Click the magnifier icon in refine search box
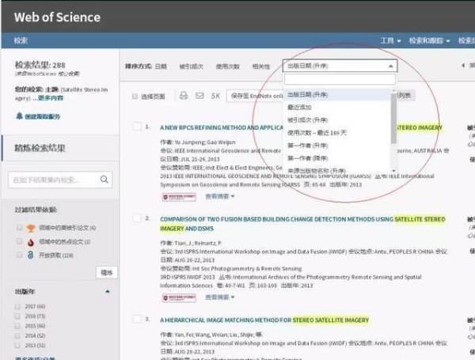 point(104,180)
